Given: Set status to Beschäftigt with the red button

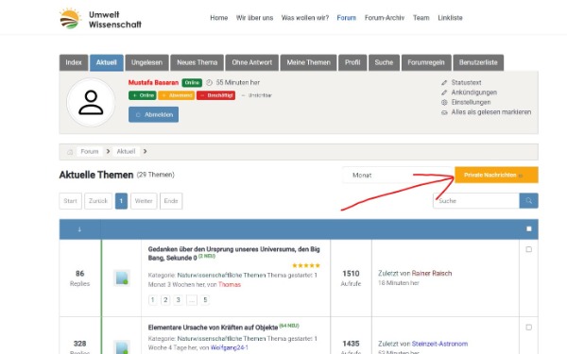Looking at the screenshot, I should point(215,95).
